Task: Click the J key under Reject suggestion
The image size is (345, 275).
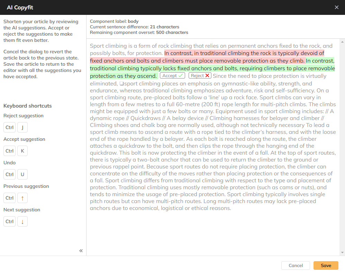Action: point(22,127)
